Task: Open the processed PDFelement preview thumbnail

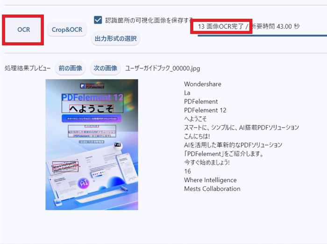Action: 92,145
